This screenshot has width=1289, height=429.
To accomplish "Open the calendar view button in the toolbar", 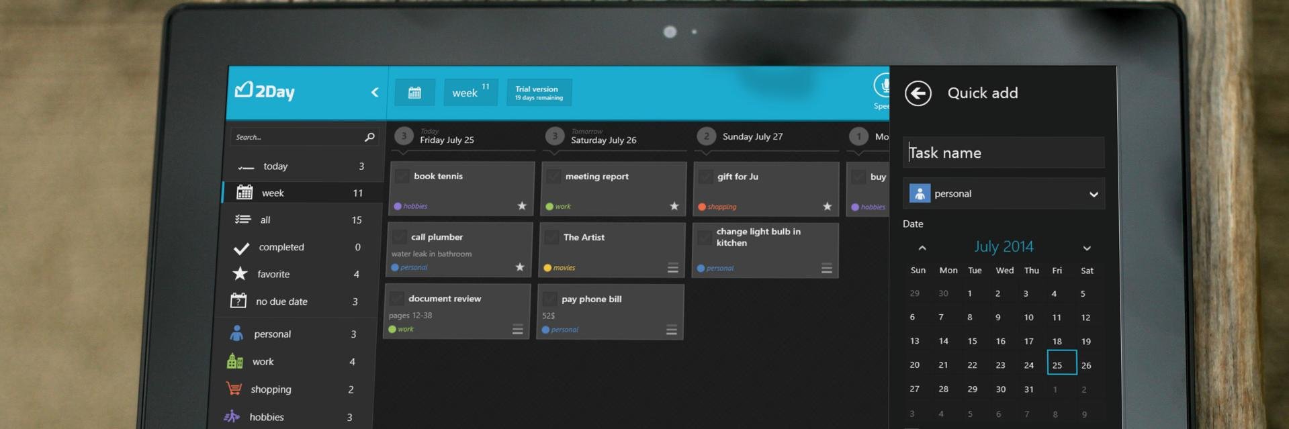I will pos(414,93).
